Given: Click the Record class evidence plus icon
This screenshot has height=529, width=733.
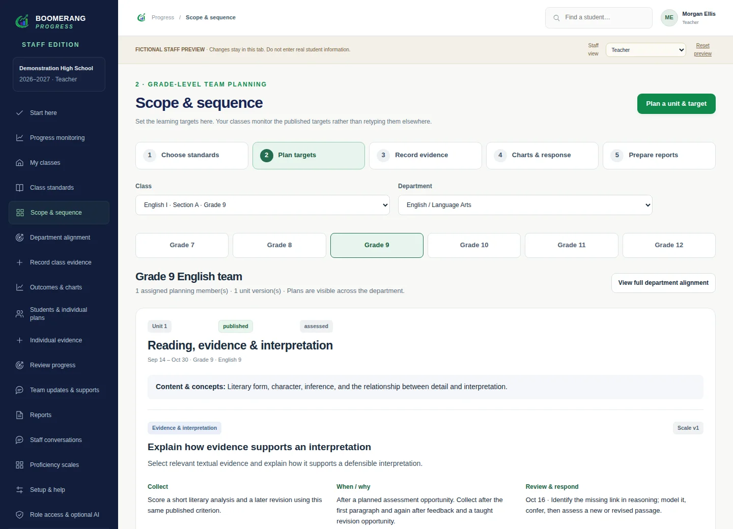Looking at the screenshot, I should tap(19, 262).
